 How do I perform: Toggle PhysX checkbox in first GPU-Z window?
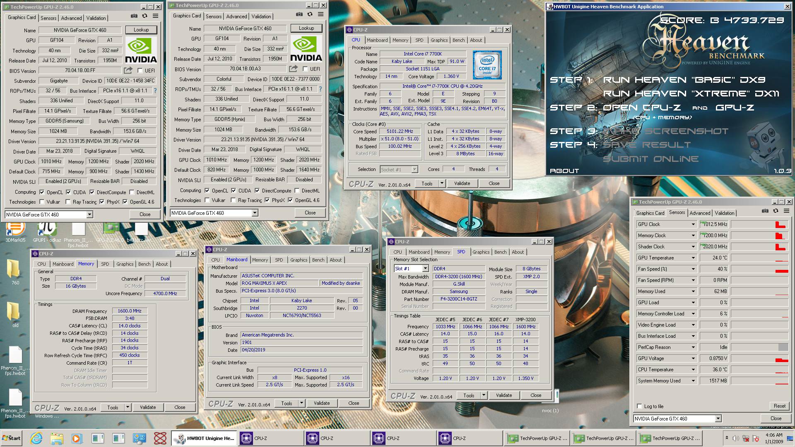coord(102,202)
